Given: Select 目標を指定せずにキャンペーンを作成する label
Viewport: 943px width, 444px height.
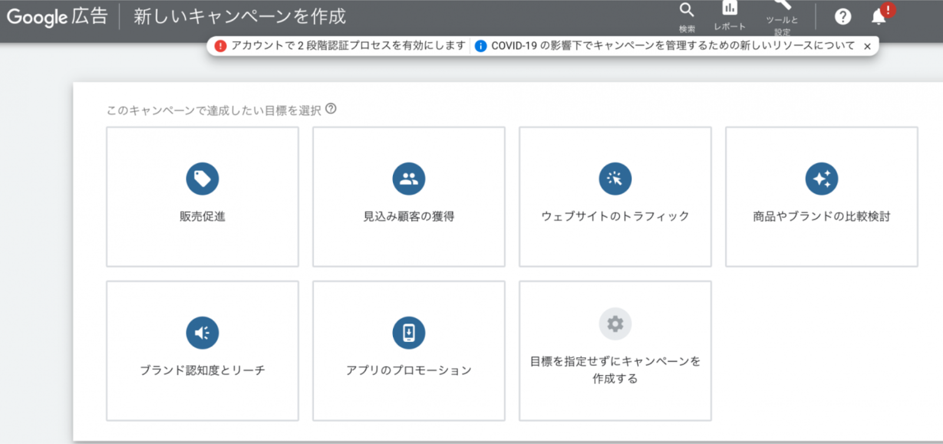Looking at the screenshot, I should coord(615,370).
